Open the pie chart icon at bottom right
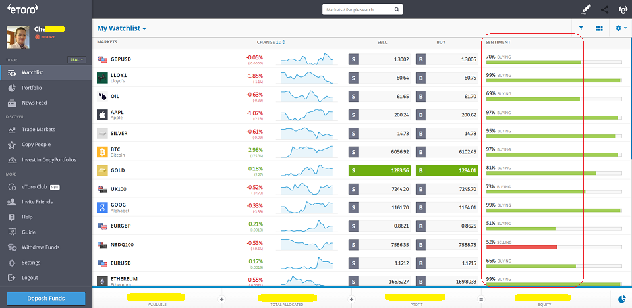 (x=621, y=299)
